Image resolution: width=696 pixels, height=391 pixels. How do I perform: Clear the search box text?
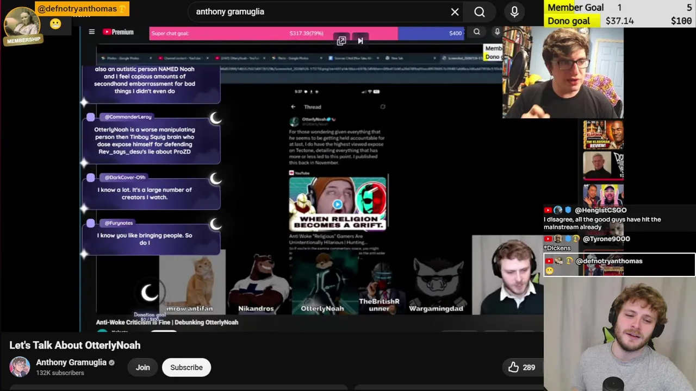point(455,11)
